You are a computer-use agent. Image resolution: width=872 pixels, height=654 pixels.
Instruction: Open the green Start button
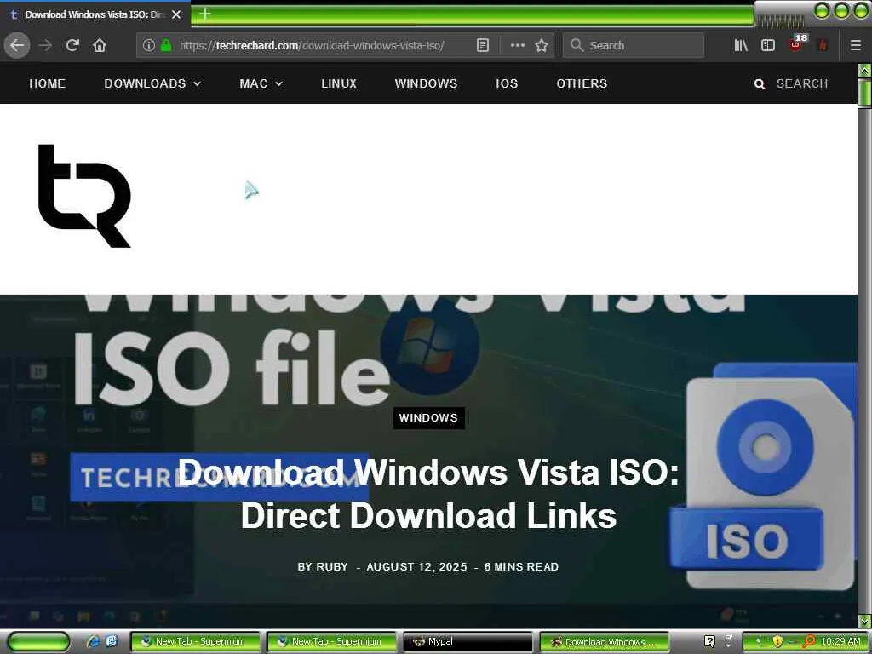point(37,642)
